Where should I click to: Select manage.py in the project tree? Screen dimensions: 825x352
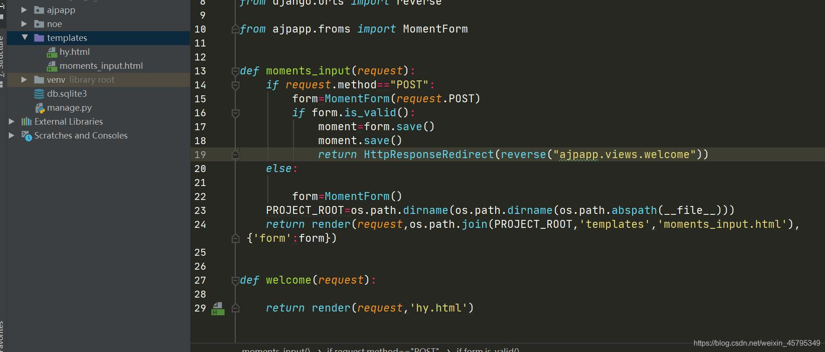(x=69, y=107)
